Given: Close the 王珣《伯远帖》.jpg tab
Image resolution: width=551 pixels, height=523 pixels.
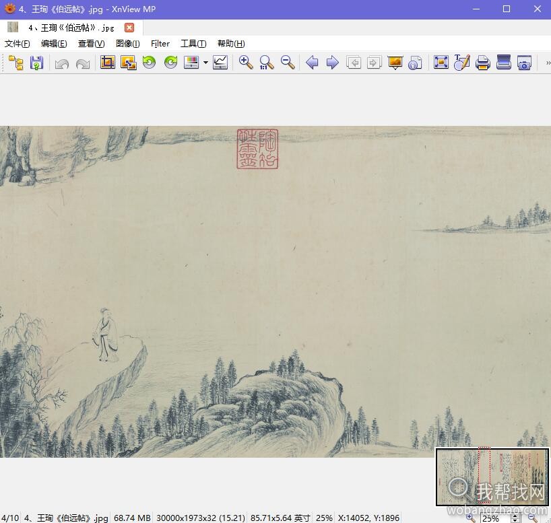Looking at the screenshot, I should click(129, 28).
